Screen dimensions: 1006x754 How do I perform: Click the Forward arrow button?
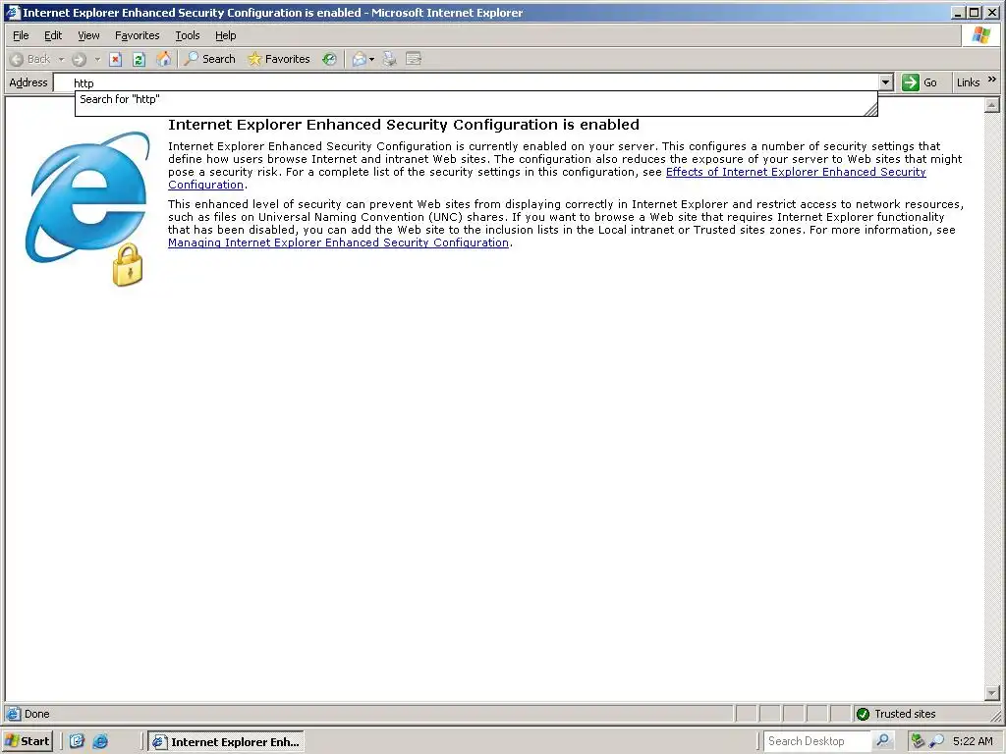pyautogui.click(x=79, y=59)
